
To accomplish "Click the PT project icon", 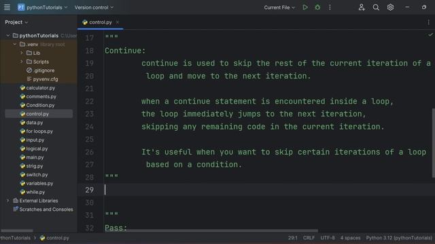I will pos(21,7).
